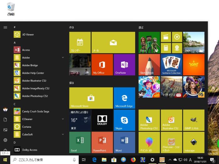Expand the CubeSoft folder chevron
Image resolution: width=219 pixels, height=164 pixels.
pos(63,134)
